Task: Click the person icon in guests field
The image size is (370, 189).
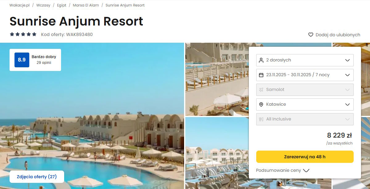Action: tap(261, 60)
